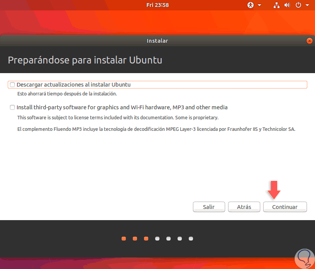Click the power icon in top bar
315x269 pixels.
[298, 5]
